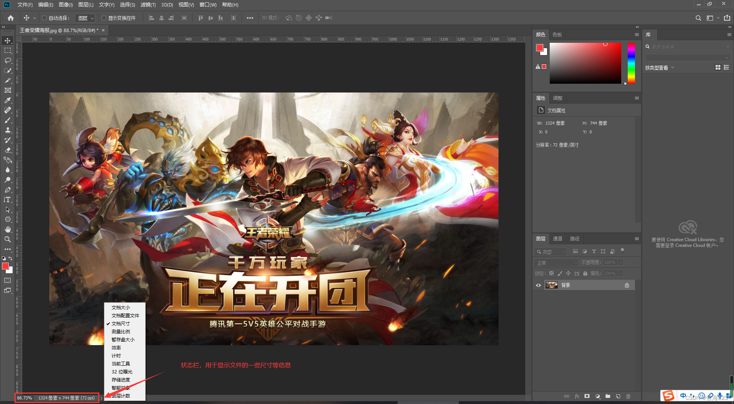The height and width of the screenshot is (404, 734).
Task: Choose 暂存盘大小 in status bar menu
Action: [x=123, y=339]
